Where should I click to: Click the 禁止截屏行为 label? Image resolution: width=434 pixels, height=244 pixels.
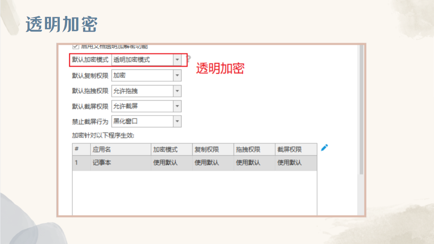click(90, 122)
